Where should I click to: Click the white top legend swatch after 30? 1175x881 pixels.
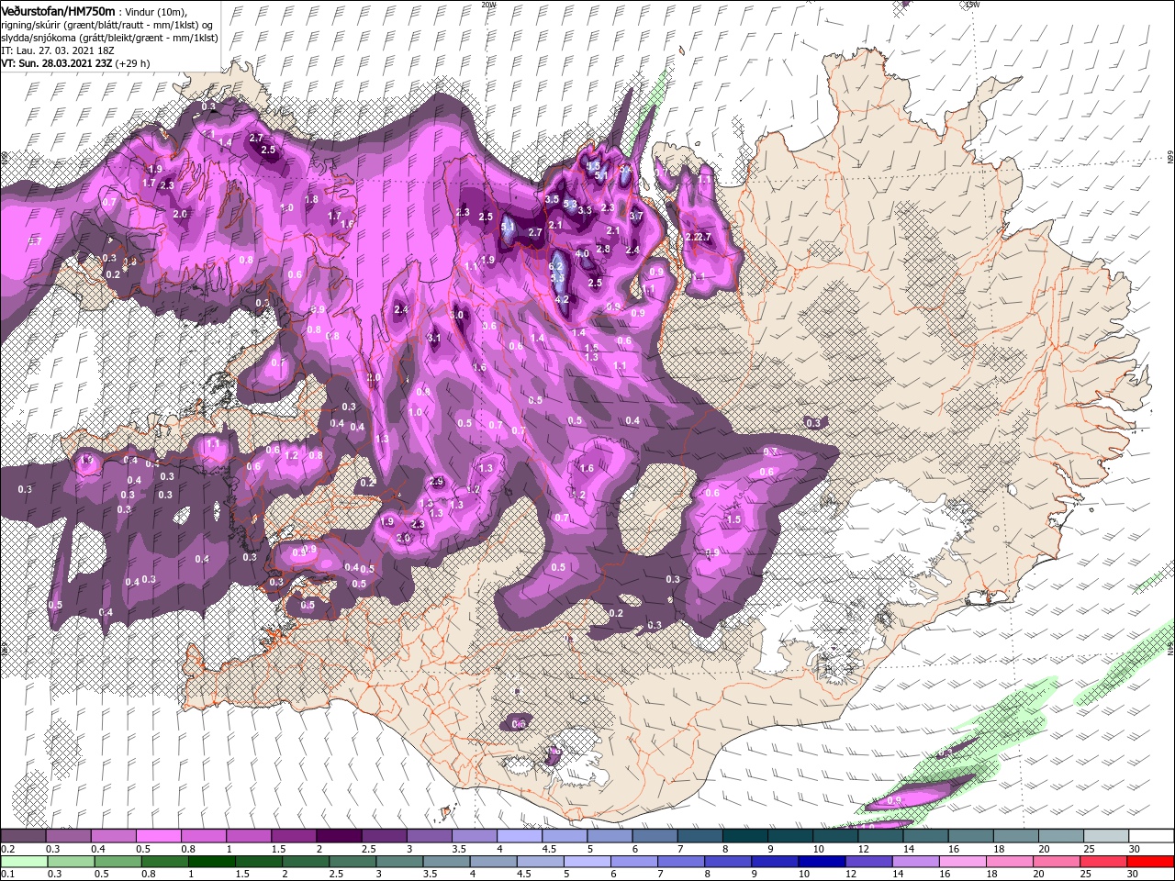(x=1151, y=835)
